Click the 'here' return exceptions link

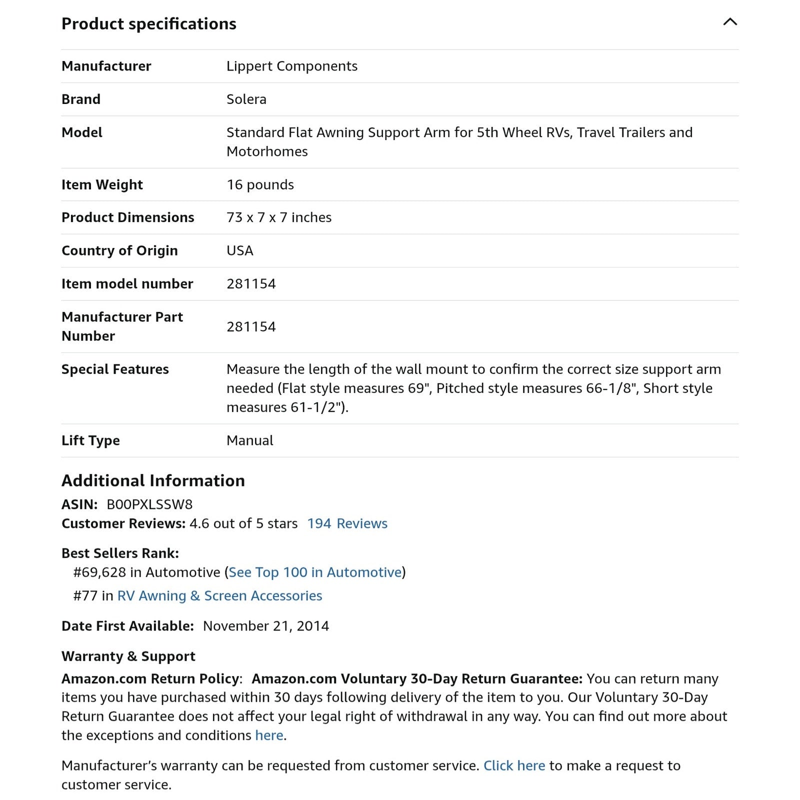(269, 735)
